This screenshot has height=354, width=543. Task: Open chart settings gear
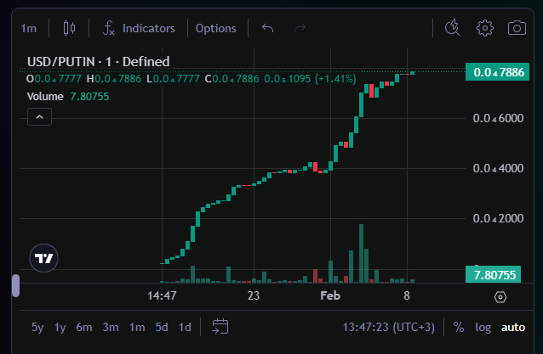tap(485, 28)
